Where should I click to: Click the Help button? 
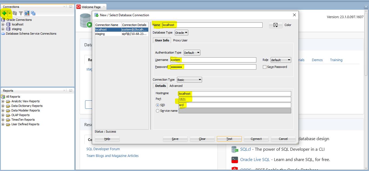tap(107, 139)
